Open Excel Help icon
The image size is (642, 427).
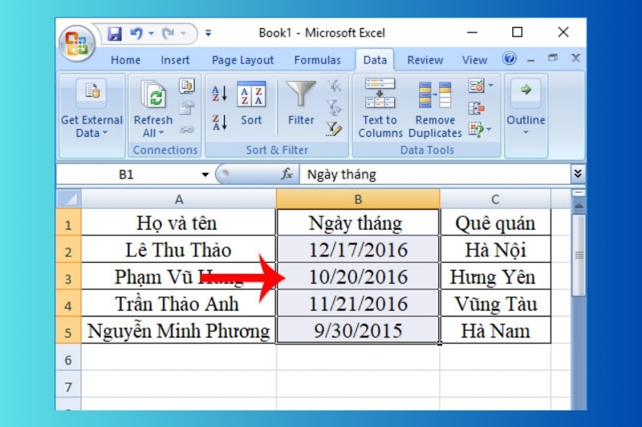[x=510, y=58]
